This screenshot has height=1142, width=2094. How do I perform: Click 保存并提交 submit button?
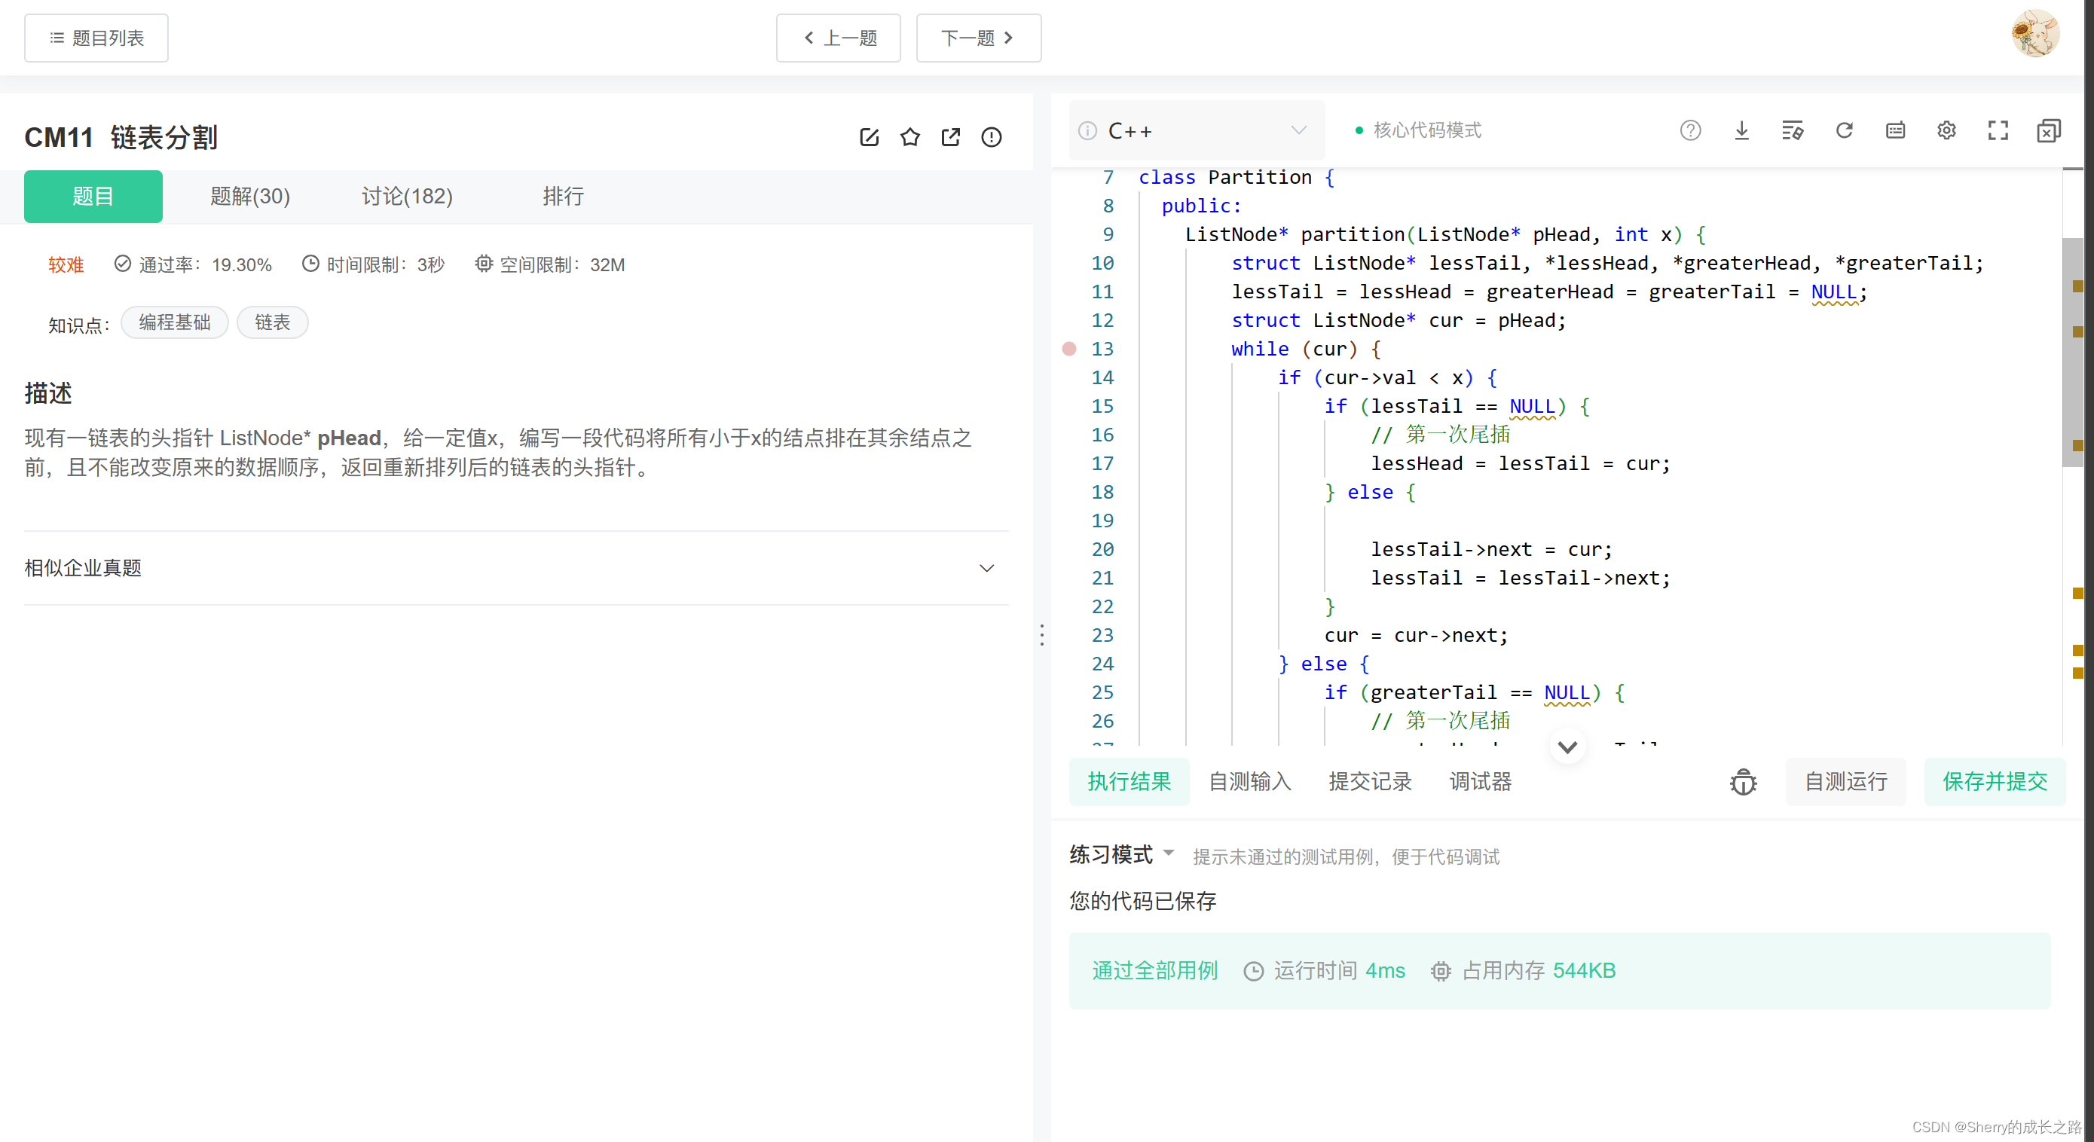(1994, 782)
